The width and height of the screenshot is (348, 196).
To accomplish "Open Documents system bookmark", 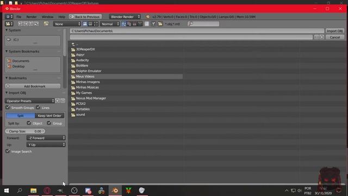I will pos(21,61).
